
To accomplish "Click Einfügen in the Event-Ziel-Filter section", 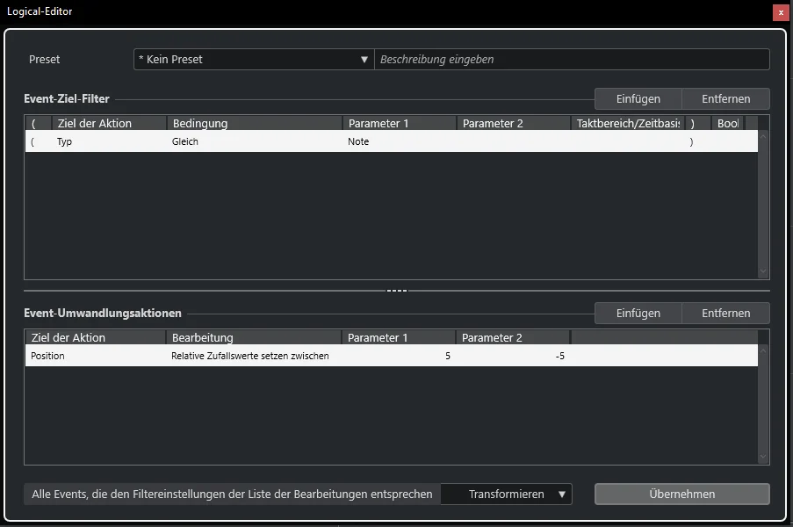I will (638, 98).
